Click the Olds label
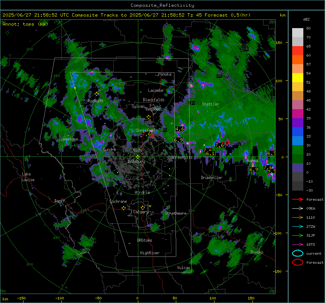The image size is (325, 303). point(138,150)
